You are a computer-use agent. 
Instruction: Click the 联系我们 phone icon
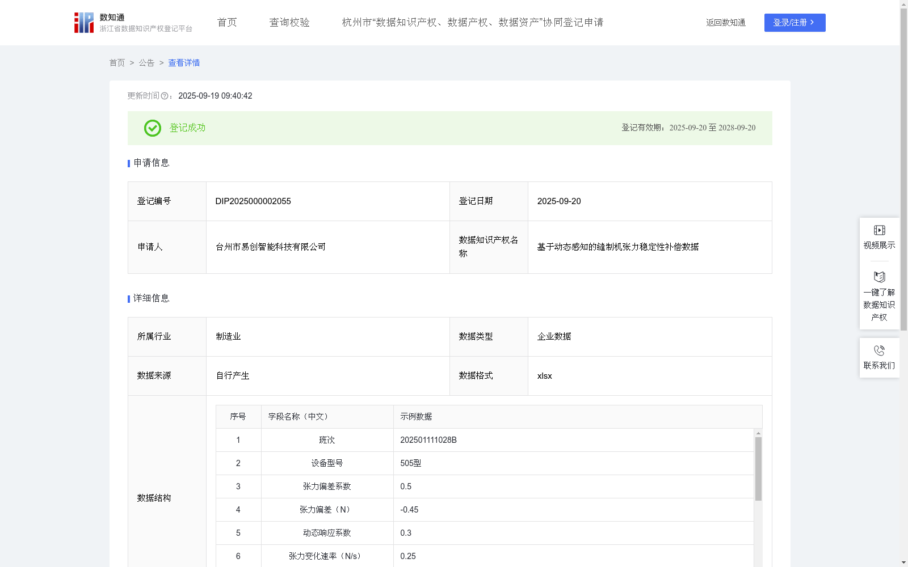879,350
